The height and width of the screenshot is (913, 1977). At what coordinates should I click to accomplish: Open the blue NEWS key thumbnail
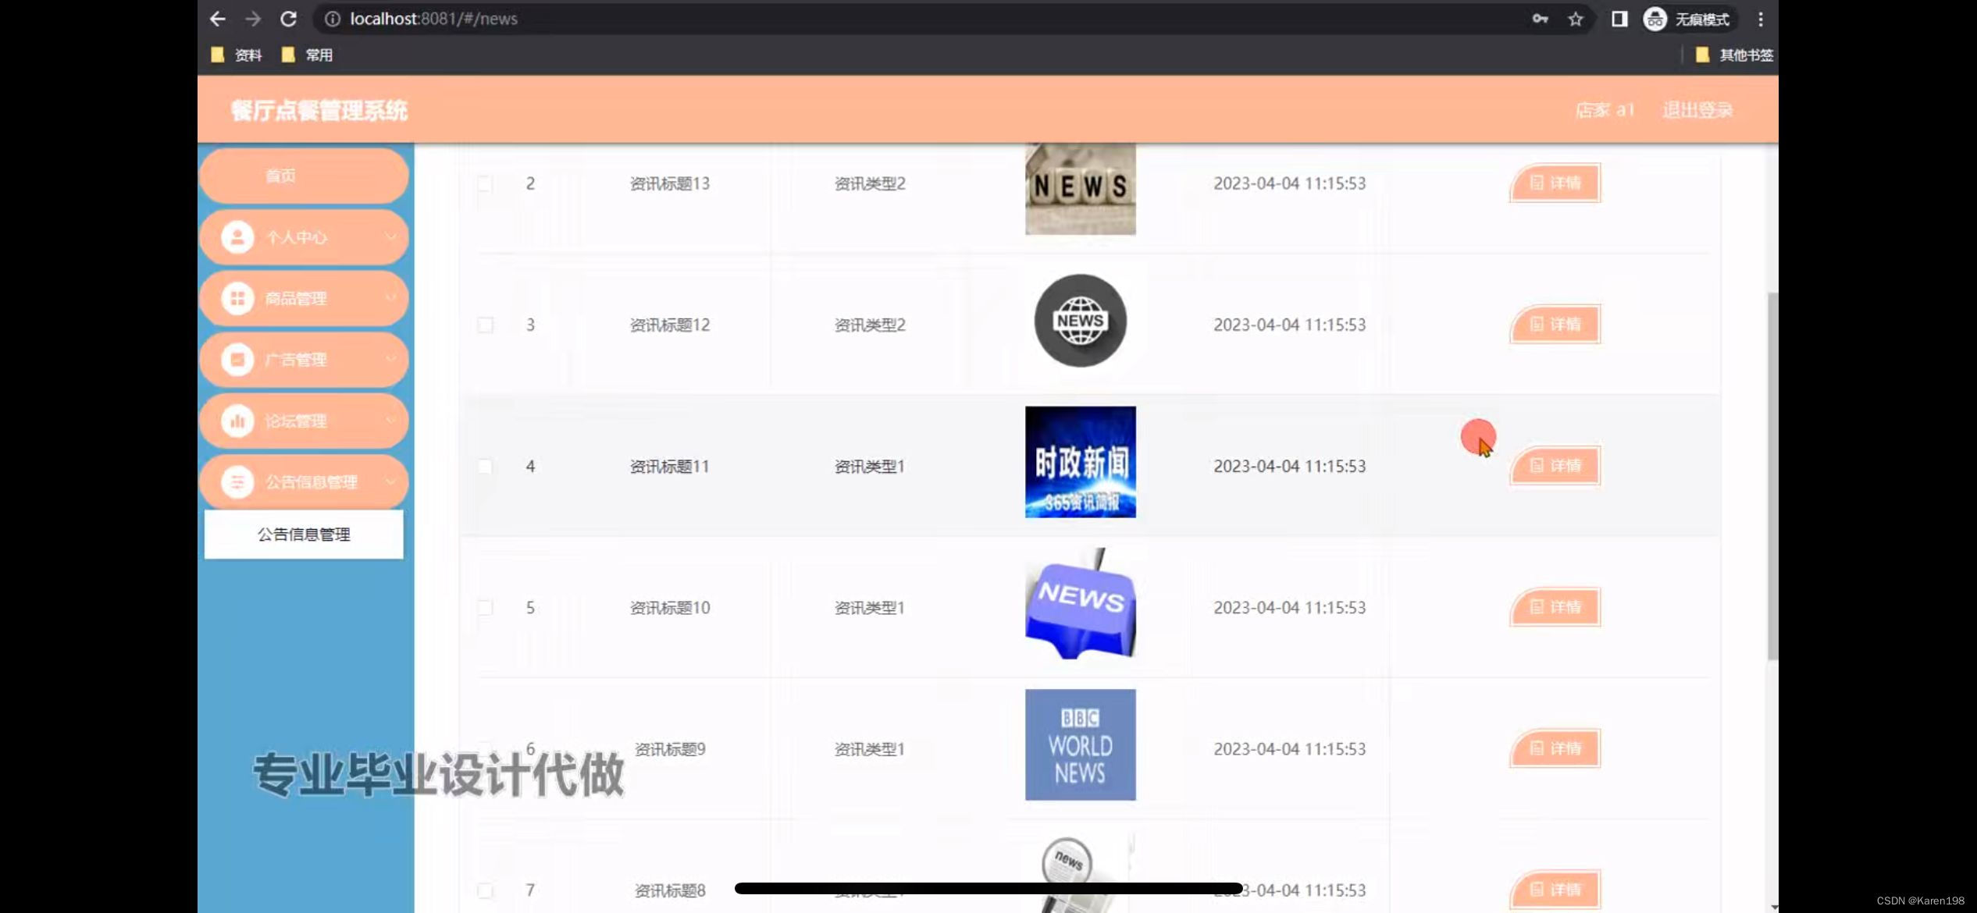1080,604
